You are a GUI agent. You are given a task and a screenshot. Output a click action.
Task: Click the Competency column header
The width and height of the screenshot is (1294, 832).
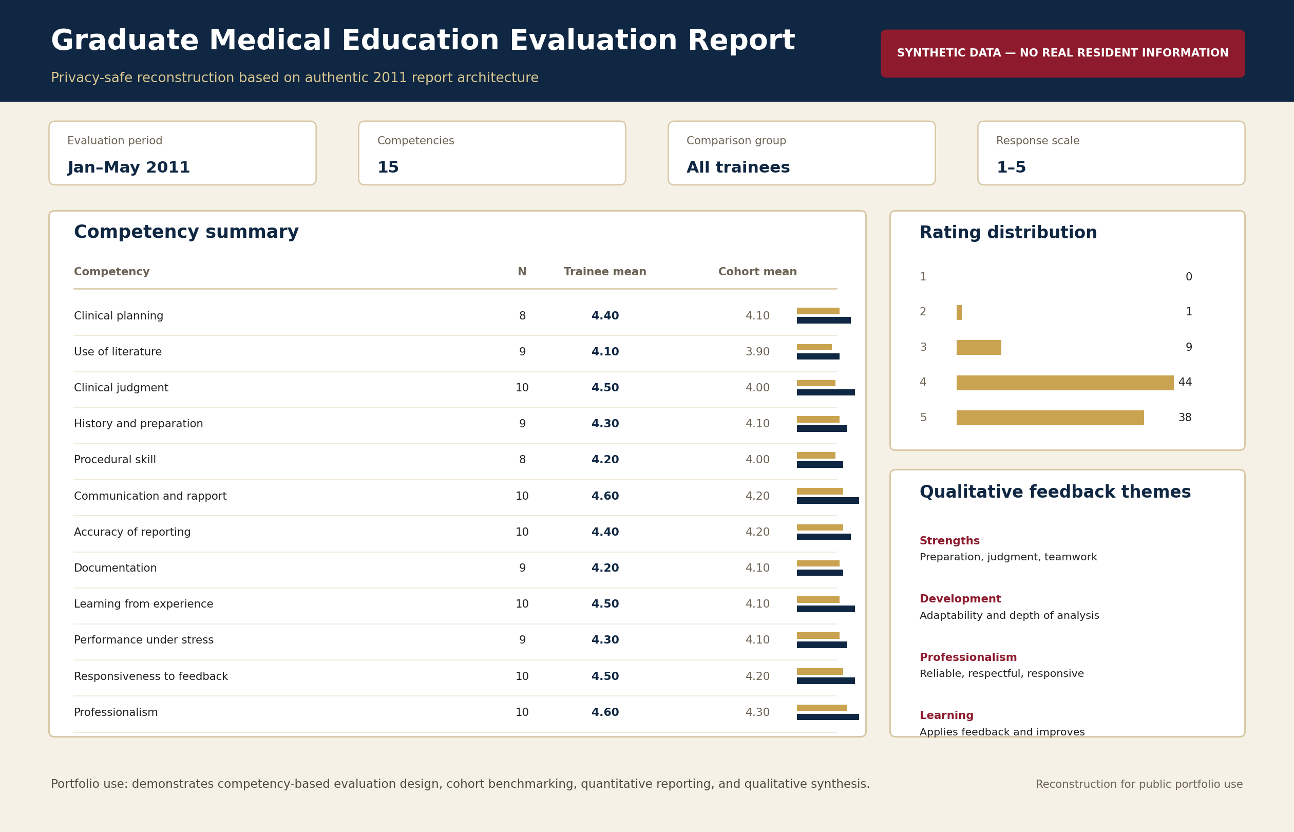[112, 272]
